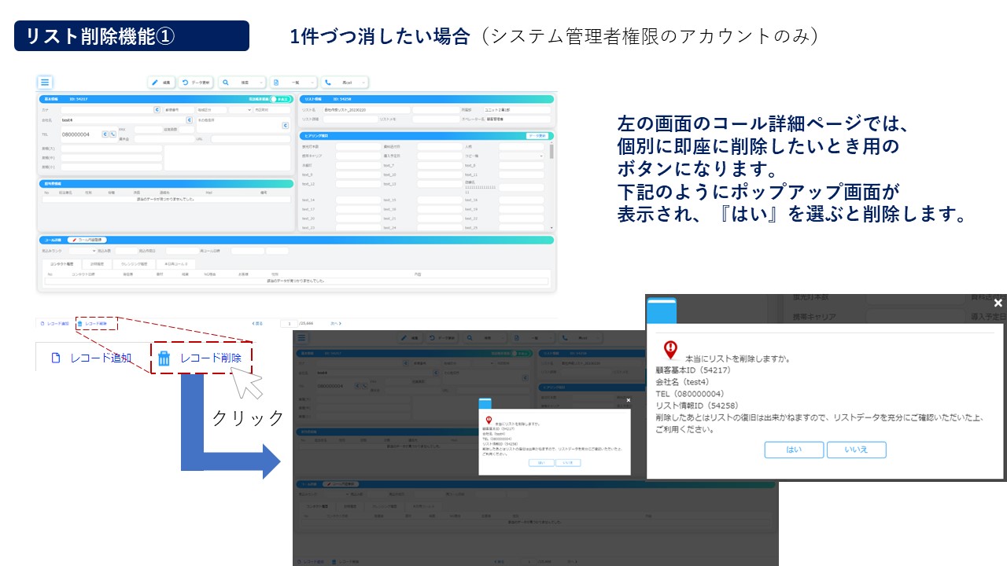Close enlarged confirmation dialog with X

click(998, 303)
